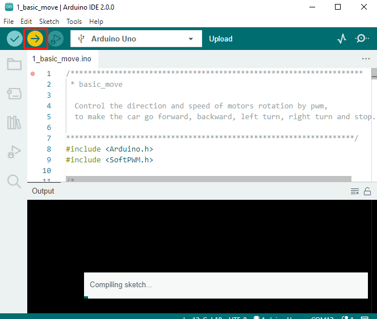Click line number 4 in the gutter
Viewport: 377px width, 319px height.
[49, 106]
